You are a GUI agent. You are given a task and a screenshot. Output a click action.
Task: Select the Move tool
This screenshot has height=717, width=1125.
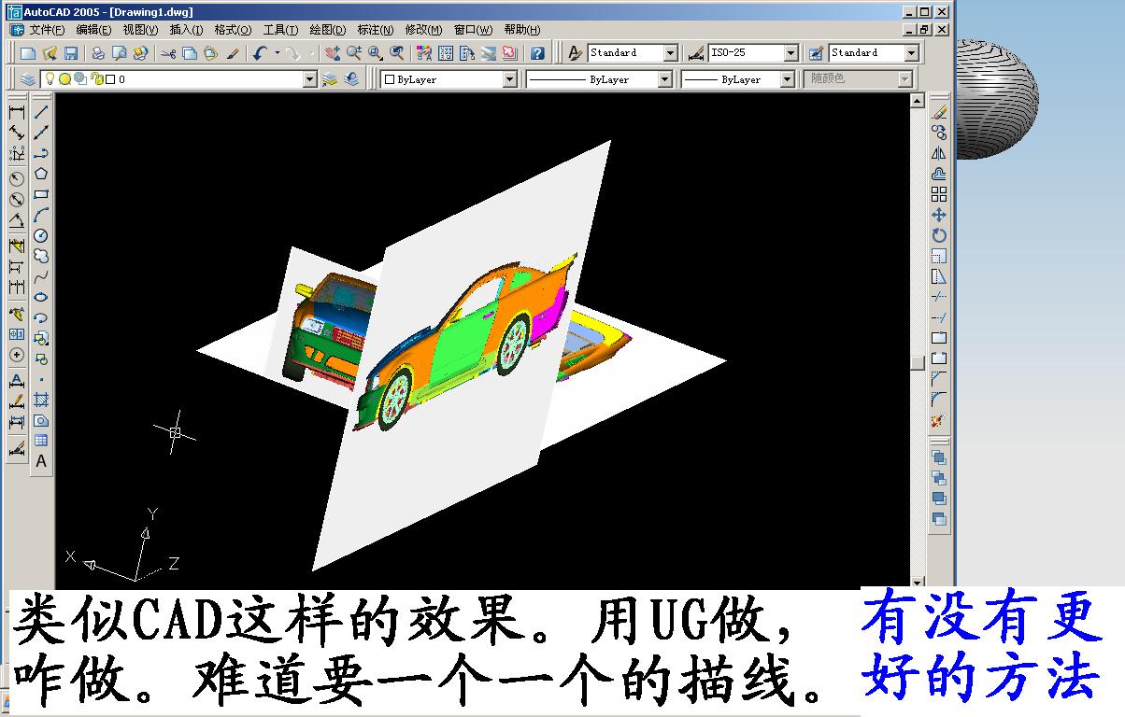tap(939, 215)
